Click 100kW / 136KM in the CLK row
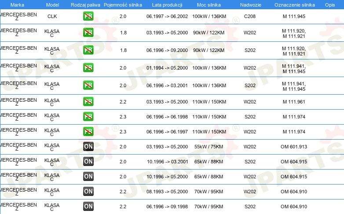This screenshot has width=344, height=214. 209,16
